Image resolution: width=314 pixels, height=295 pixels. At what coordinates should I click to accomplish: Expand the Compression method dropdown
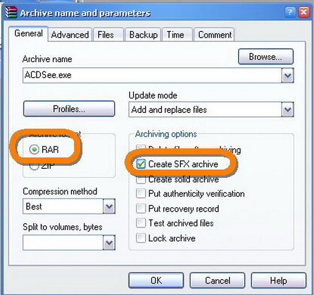[x=109, y=207]
